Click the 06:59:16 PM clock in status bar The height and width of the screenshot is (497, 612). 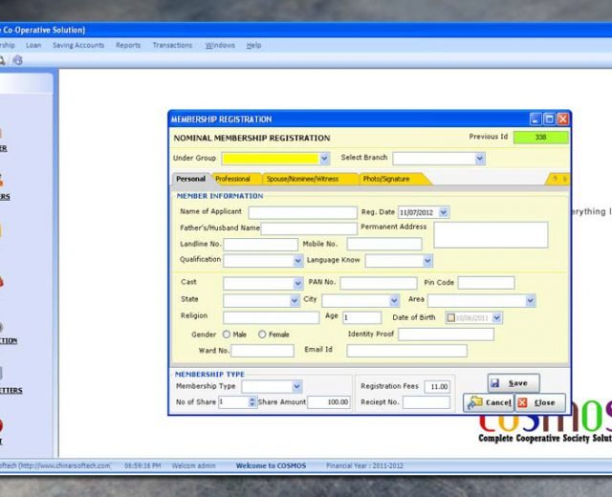pyautogui.click(x=142, y=465)
